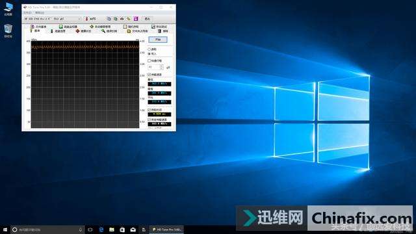Click the Exit button in toolbar
This screenshot has width=416, height=234.
point(148,19)
